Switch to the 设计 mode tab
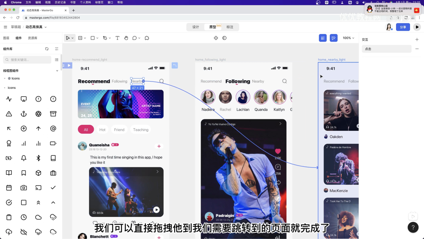424x239 pixels. point(195,27)
